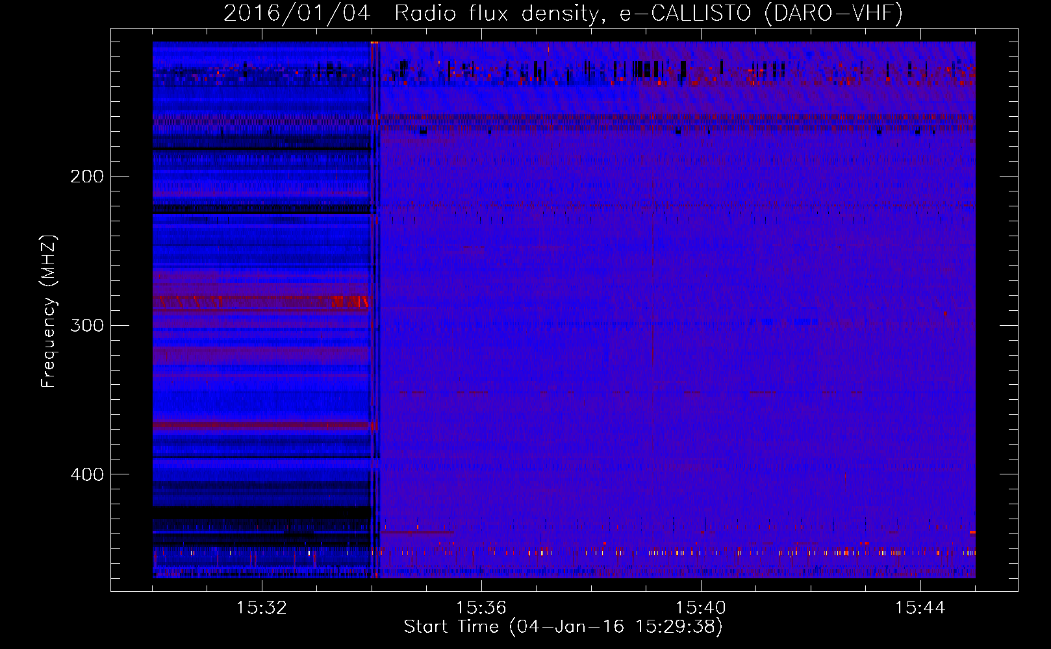Select the x-axis label "Start Time (04-Jan-16 15:29:38)"
Screen dimensions: 1051x649
pyautogui.click(x=563, y=627)
